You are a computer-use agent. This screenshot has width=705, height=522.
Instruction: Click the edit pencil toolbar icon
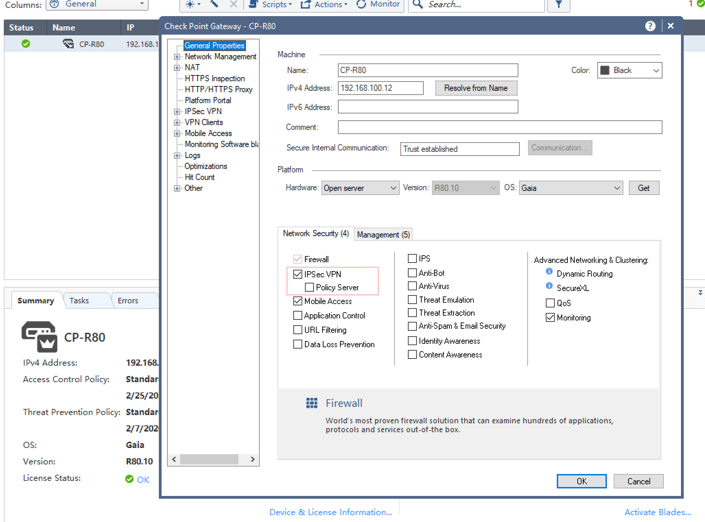click(x=214, y=4)
